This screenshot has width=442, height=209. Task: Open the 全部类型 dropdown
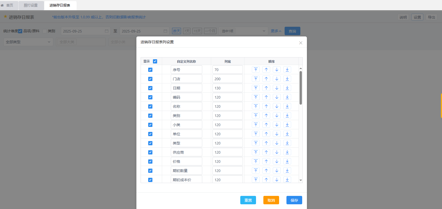tap(28, 42)
